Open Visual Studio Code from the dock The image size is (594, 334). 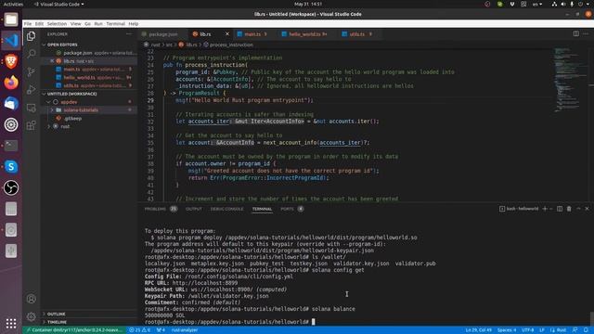(11, 40)
